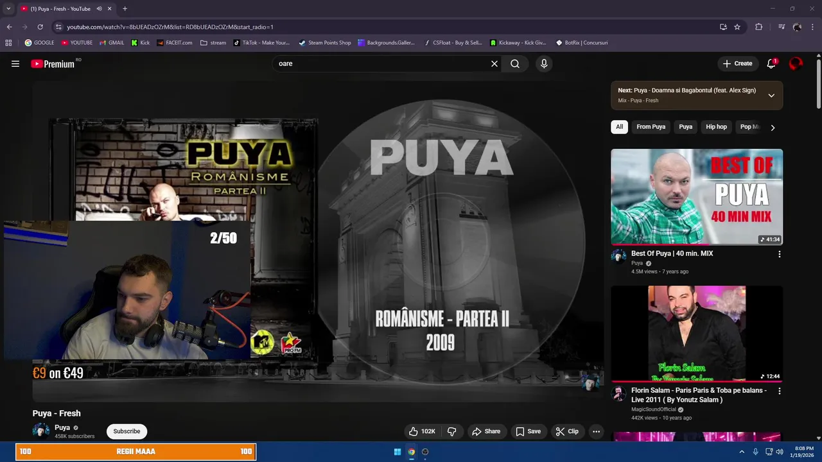Open the stream bookmarks folder
This screenshot has height=462, width=822.
point(213,43)
